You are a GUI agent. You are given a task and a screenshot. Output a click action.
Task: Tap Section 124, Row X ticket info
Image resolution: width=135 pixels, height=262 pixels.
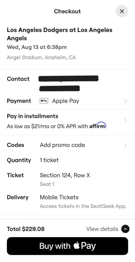pos(65,175)
